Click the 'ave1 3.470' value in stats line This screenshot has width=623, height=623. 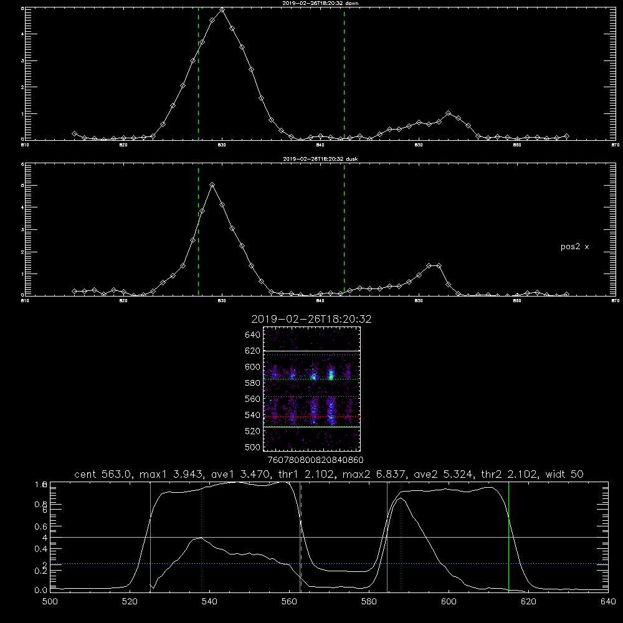pyautogui.click(x=242, y=474)
